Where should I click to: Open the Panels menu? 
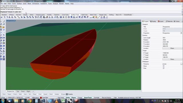67,4
